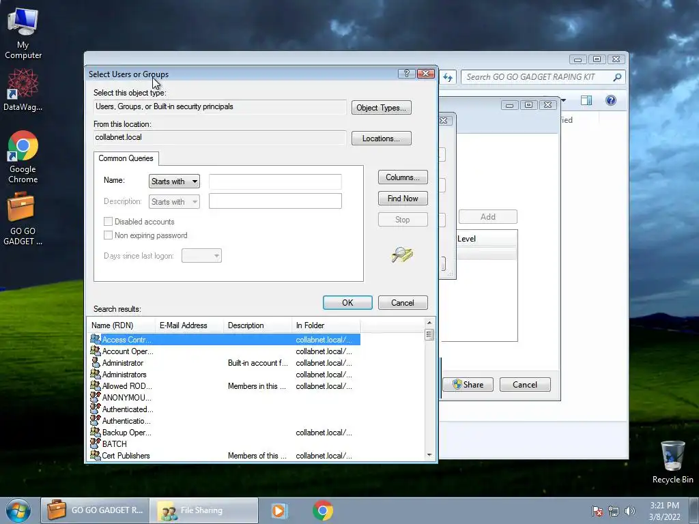Viewport: 699px width, 524px height.
Task: Launch media player from taskbar
Action: point(279,510)
